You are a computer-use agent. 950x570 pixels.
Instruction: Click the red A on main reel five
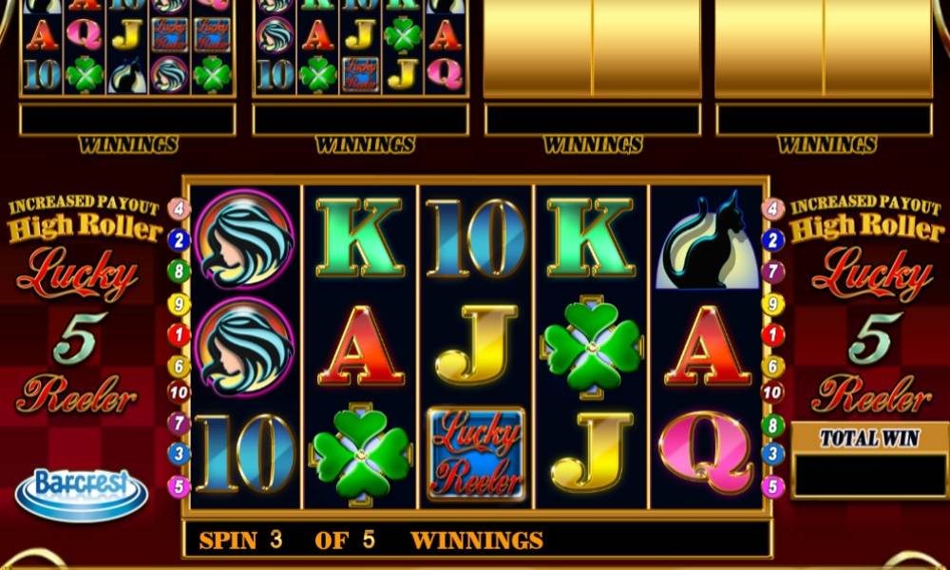708,345
